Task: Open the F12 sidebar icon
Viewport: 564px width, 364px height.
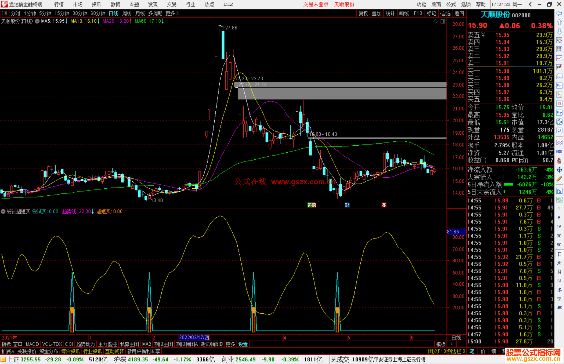Action: (x=559, y=113)
